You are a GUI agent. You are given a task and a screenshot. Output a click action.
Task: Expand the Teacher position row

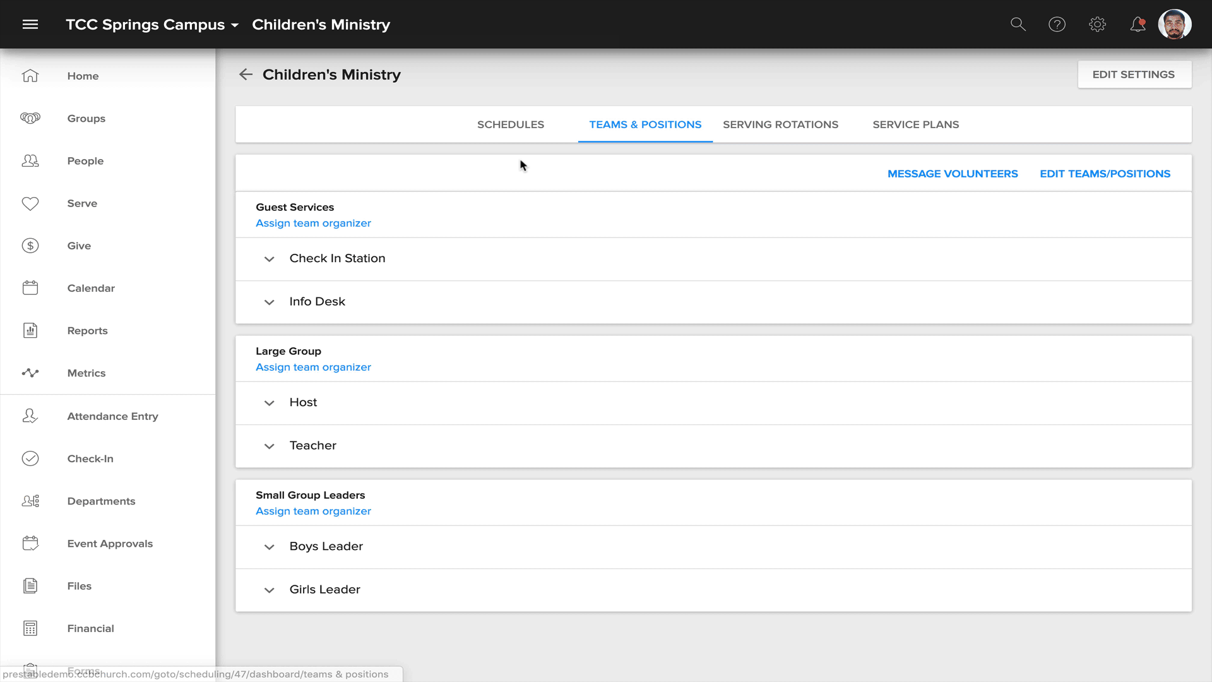point(270,446)
